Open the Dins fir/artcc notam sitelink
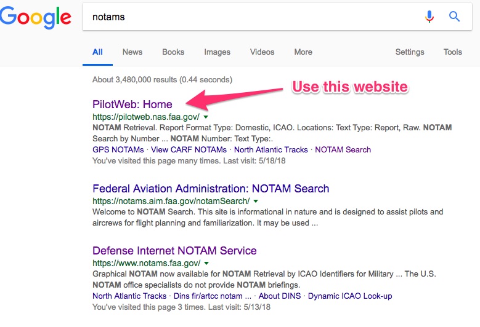 point(213,296)
